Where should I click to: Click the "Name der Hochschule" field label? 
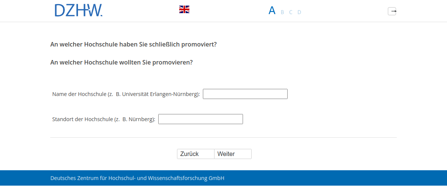79,94
